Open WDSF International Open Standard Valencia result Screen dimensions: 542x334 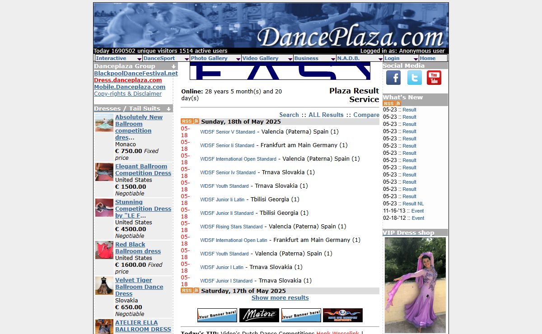(238, 159)
